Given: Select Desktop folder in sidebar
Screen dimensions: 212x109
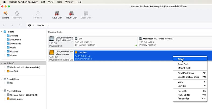Looking at the screenshot, I should (14, 36).
